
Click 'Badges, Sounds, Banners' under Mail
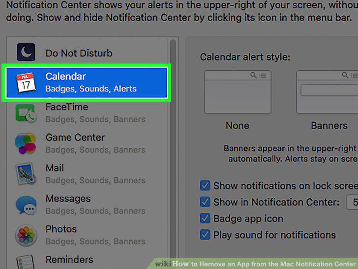click(x=95, y=180)
